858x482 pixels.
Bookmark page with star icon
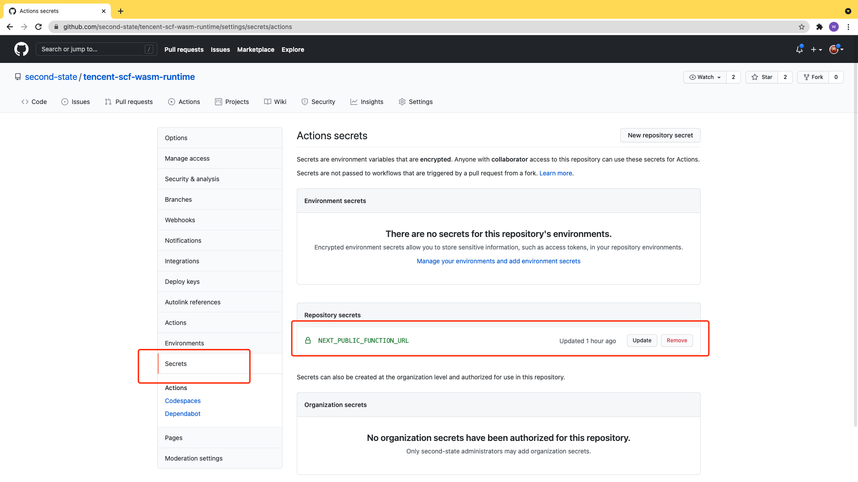point(802,27)
